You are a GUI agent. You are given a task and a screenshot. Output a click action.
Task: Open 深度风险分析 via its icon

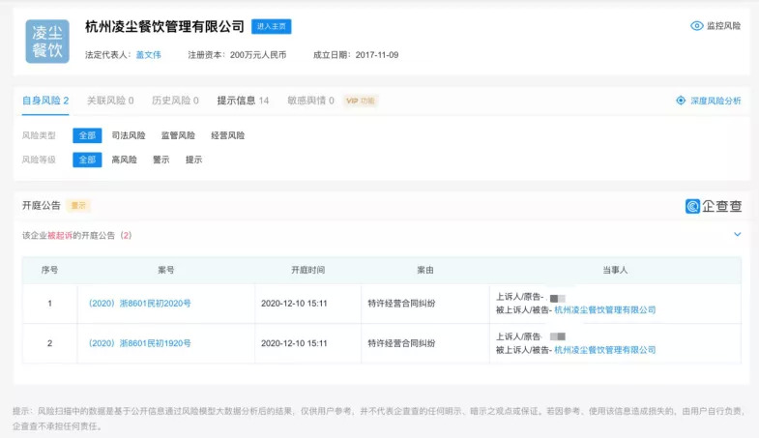681,101
